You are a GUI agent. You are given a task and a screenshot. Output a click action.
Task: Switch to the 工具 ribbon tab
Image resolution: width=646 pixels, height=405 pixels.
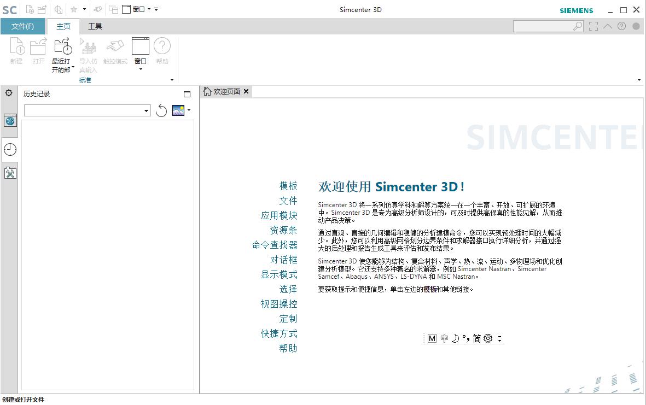tap(95, 26)
